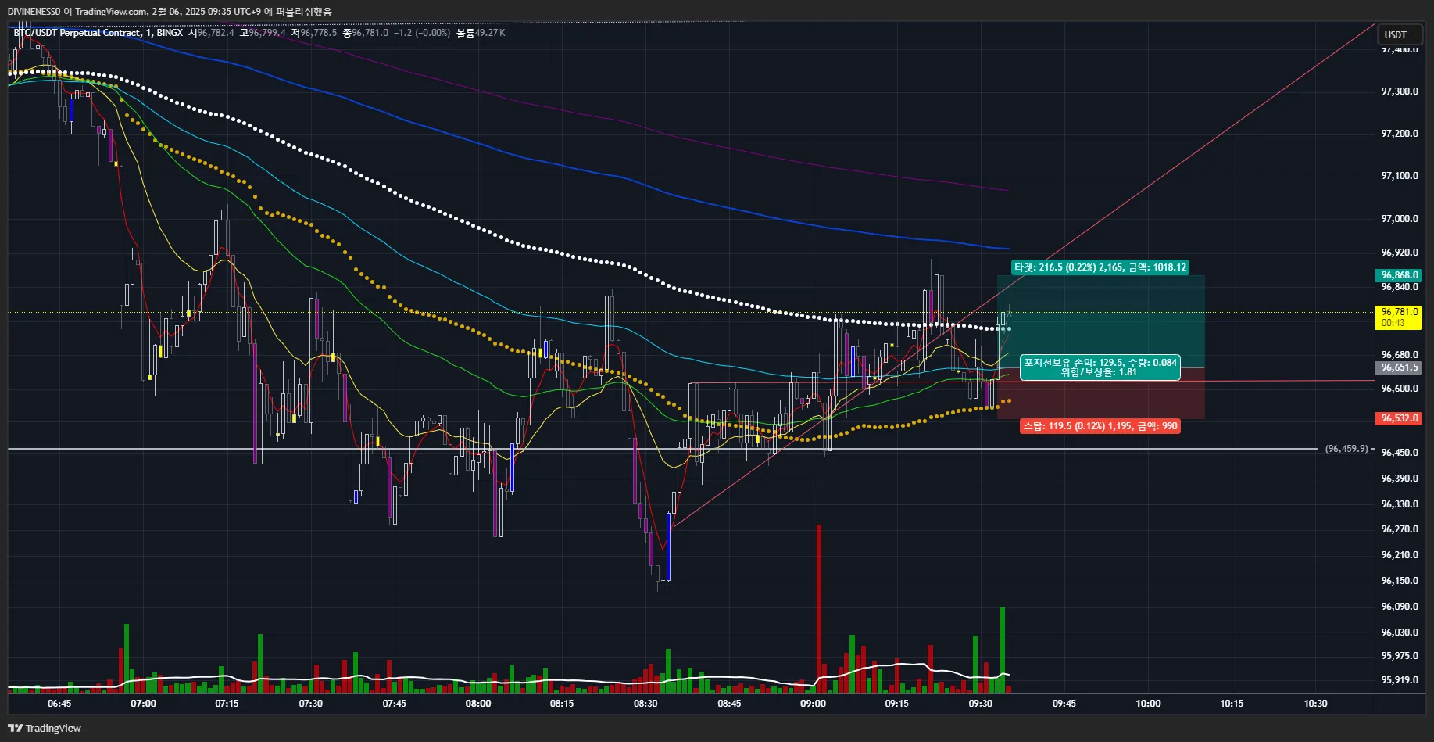
Task: Click the 95,919.0 price axis label
Action: coord(1400,680)
